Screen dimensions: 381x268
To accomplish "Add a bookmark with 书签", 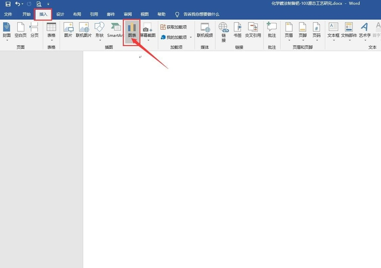I will point(238,30).
